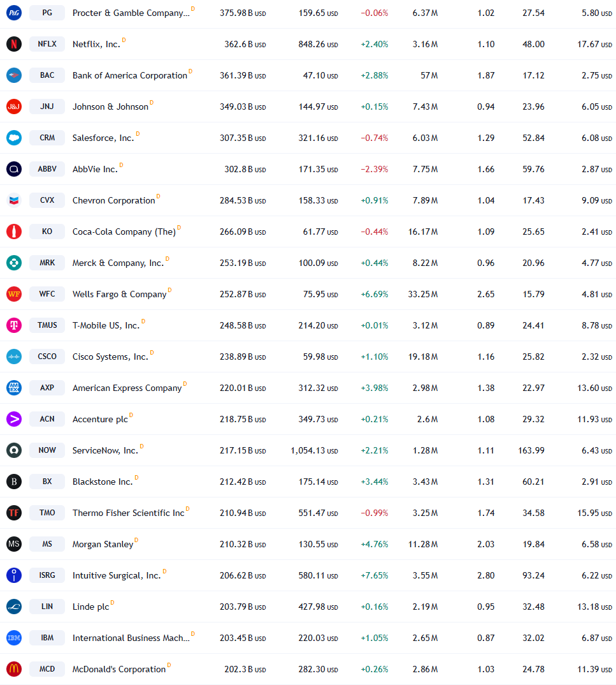
Task: Click the 17.67 USD EPS value
Action: (x=594, y=44)
